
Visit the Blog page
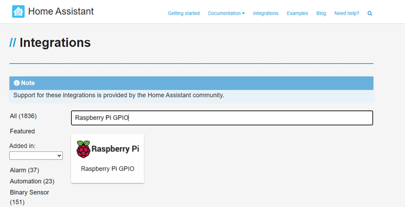[x=321, y=14]
